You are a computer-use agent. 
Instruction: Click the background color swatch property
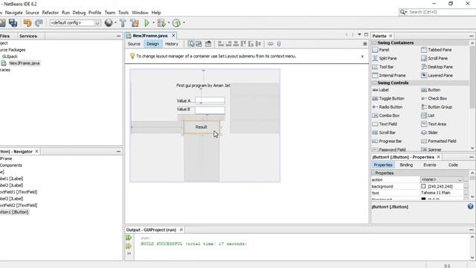pyautogui.click(x=423, y=186)
